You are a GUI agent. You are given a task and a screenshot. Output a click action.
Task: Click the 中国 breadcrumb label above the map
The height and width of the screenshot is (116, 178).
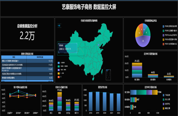[59, 26]
